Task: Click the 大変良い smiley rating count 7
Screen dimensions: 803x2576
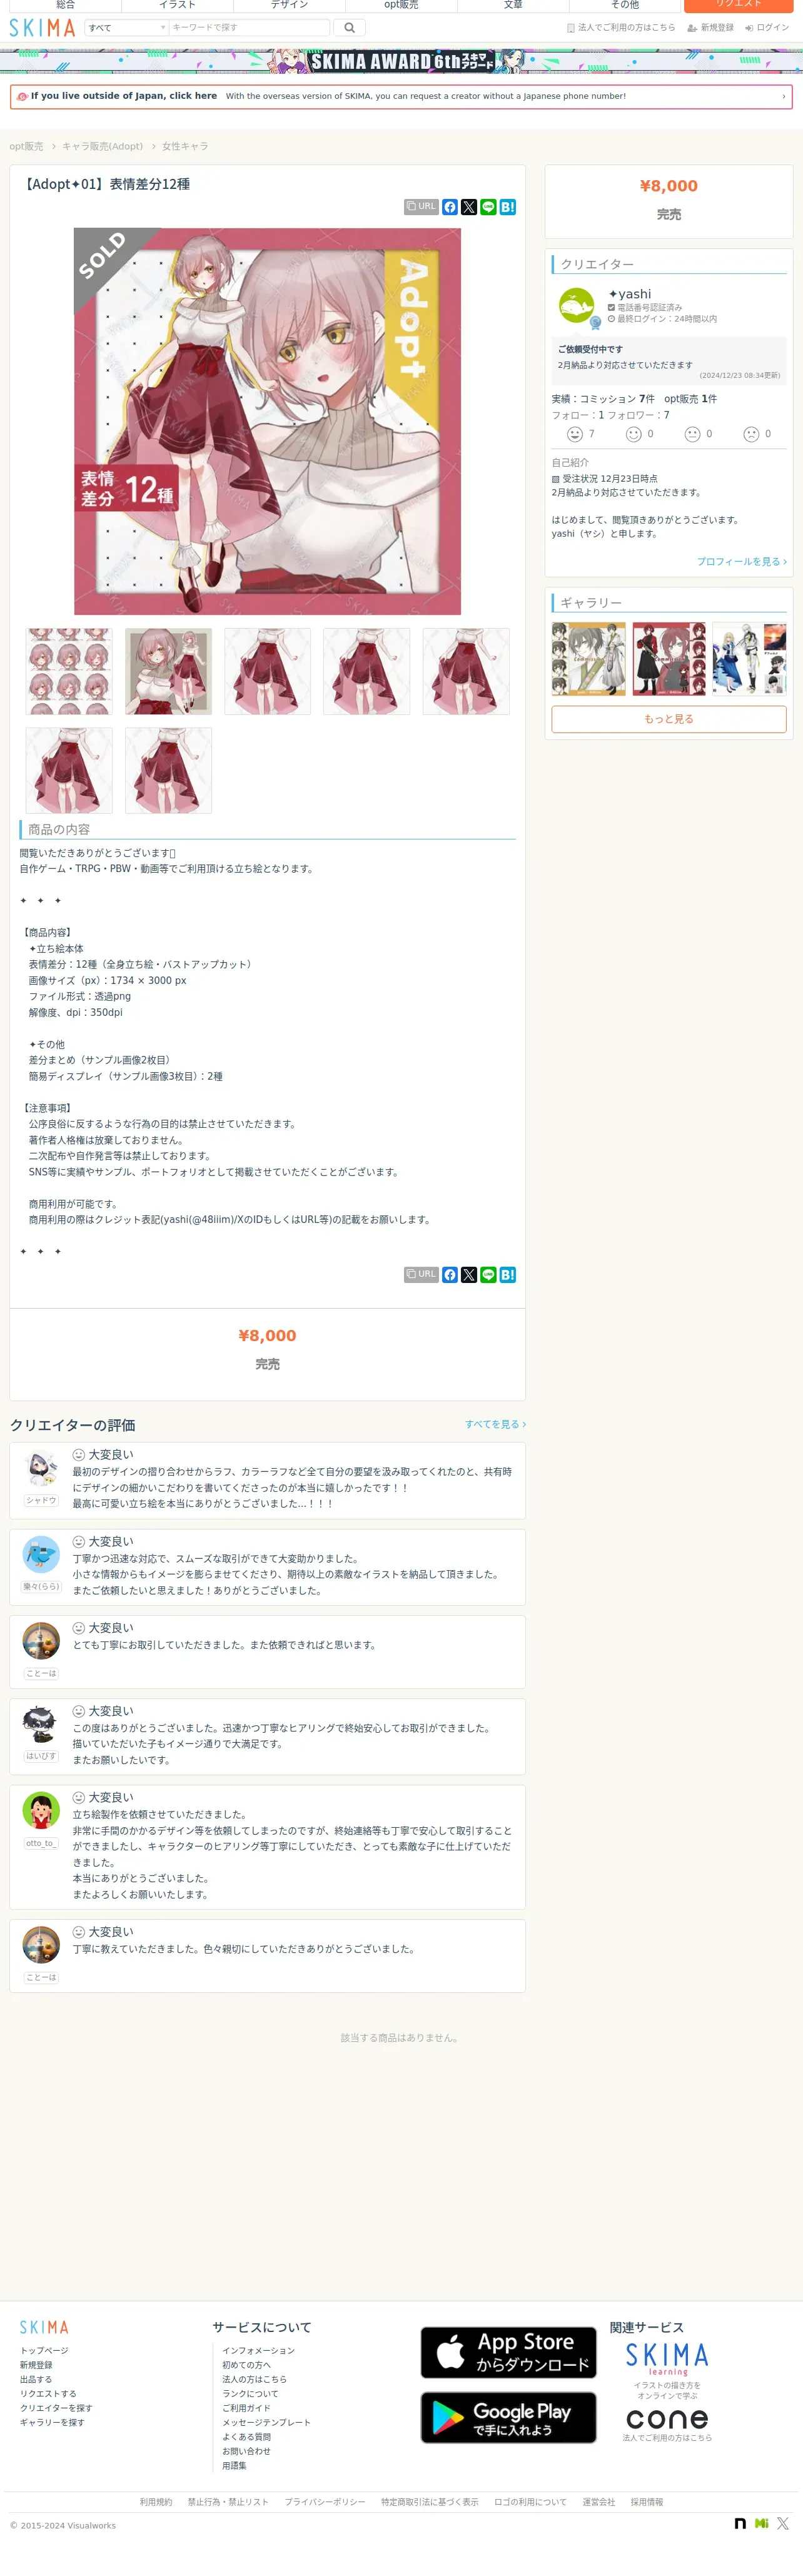Action: (x=581, y=434)
